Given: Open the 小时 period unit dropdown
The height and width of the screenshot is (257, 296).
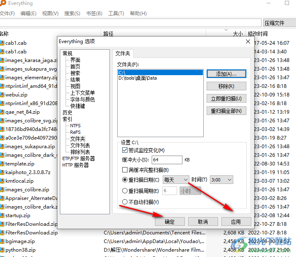Looking at the screenshot, I should click(x=190, y=191).
